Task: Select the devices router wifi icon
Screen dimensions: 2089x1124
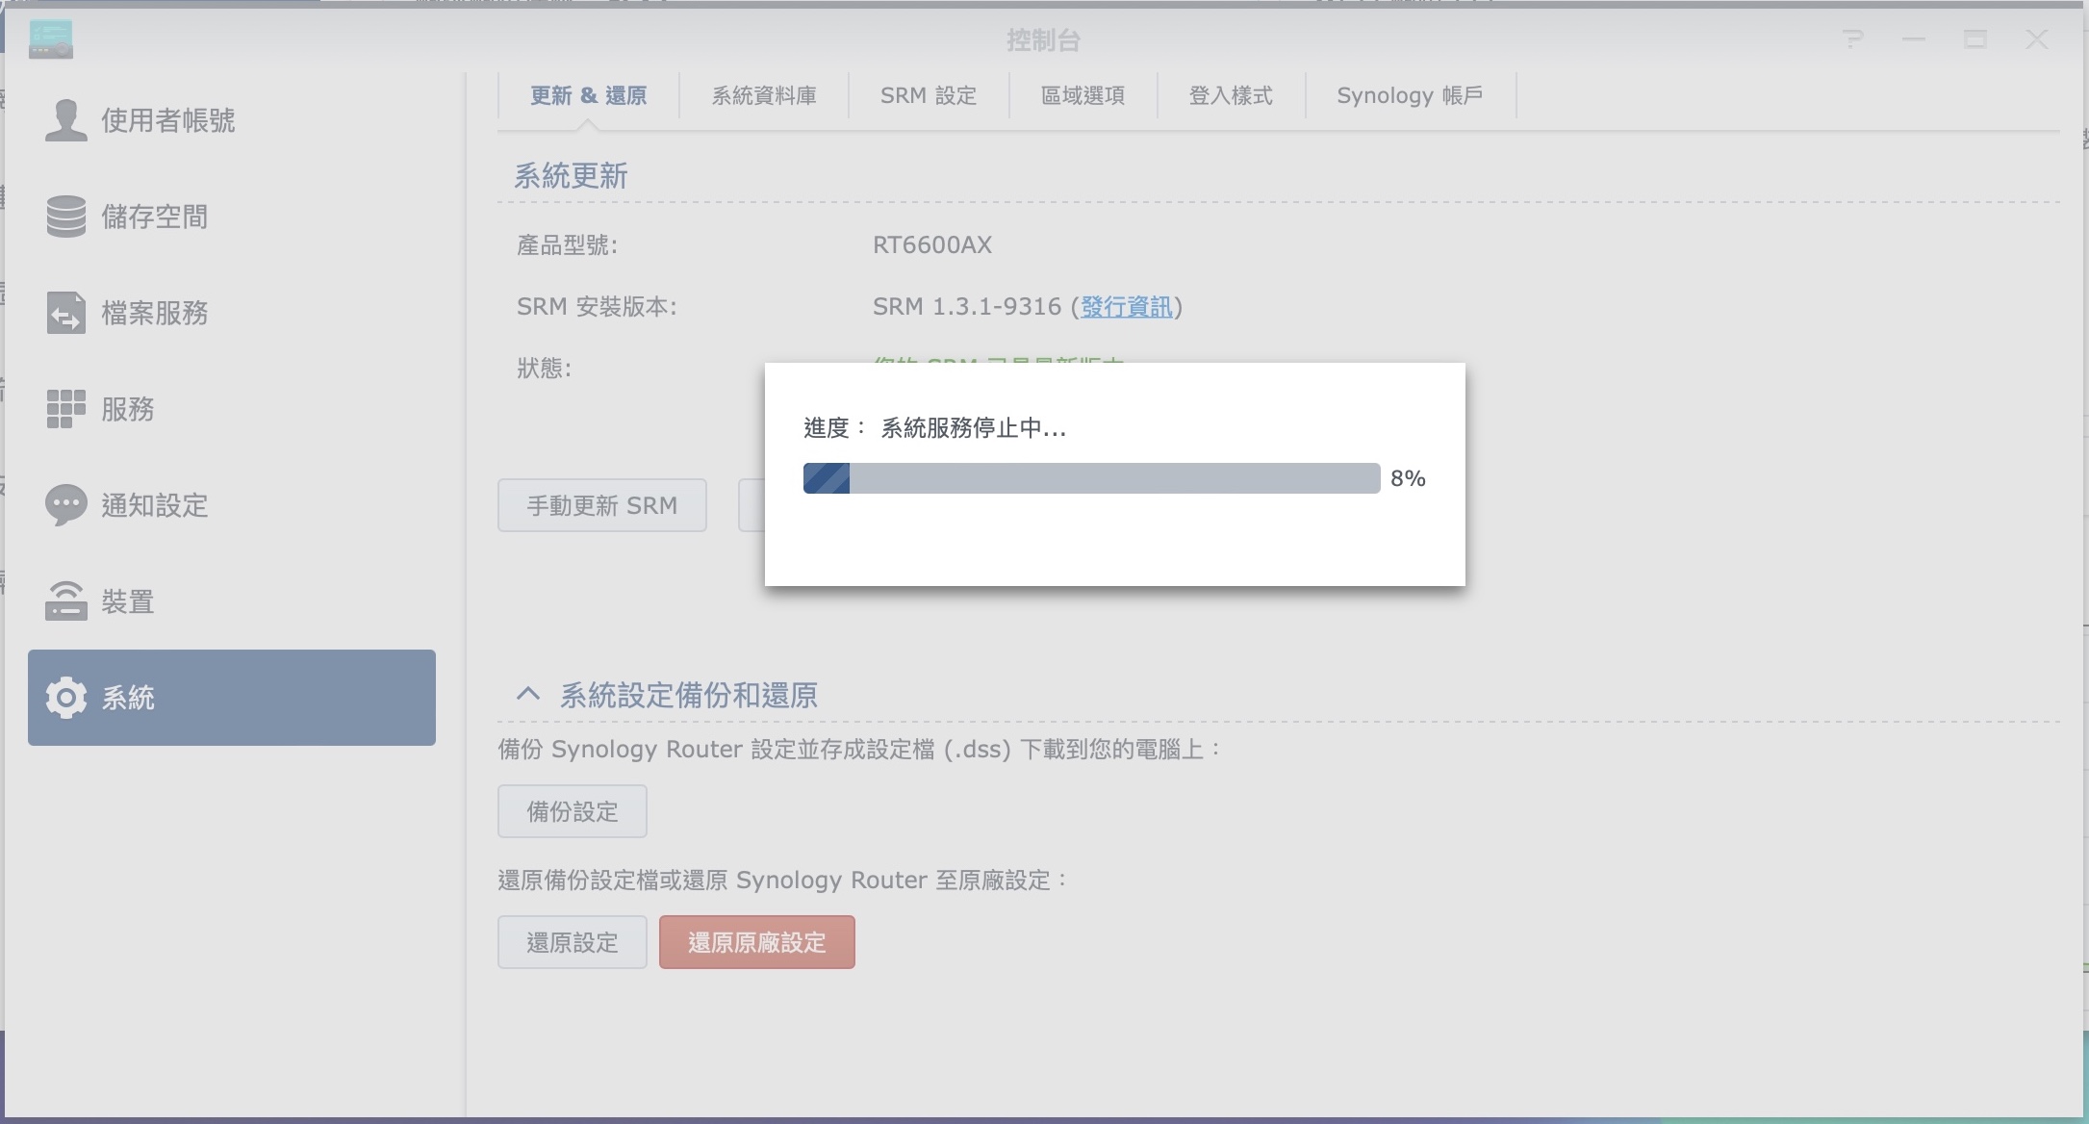Action: (65, 601)
